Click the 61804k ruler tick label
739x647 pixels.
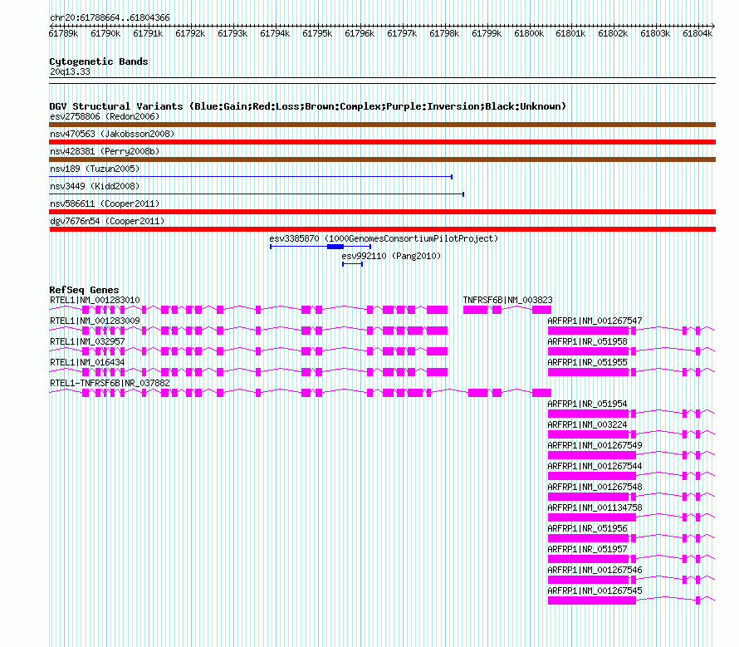(697, 33)
